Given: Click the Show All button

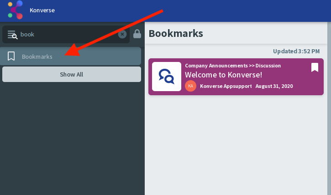Looking at the screenshot, I should pyautogui.click(x=72, y=74).
